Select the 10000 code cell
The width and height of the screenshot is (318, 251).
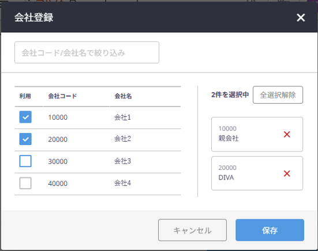pos(58,117)
